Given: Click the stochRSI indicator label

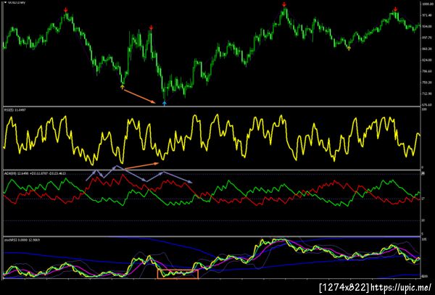Looking at the screenshot, I should tap(22, 240).
